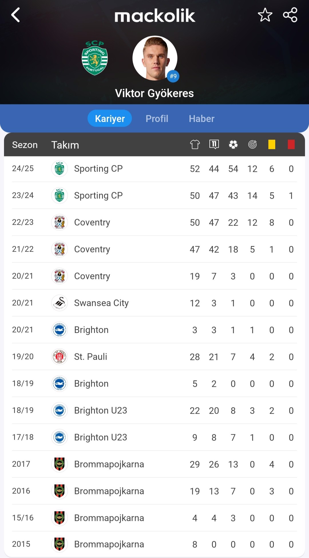The height and width of the screenshot is (558, 309).
Task: Tap the red card column icon
Action: tap(291, 144)
